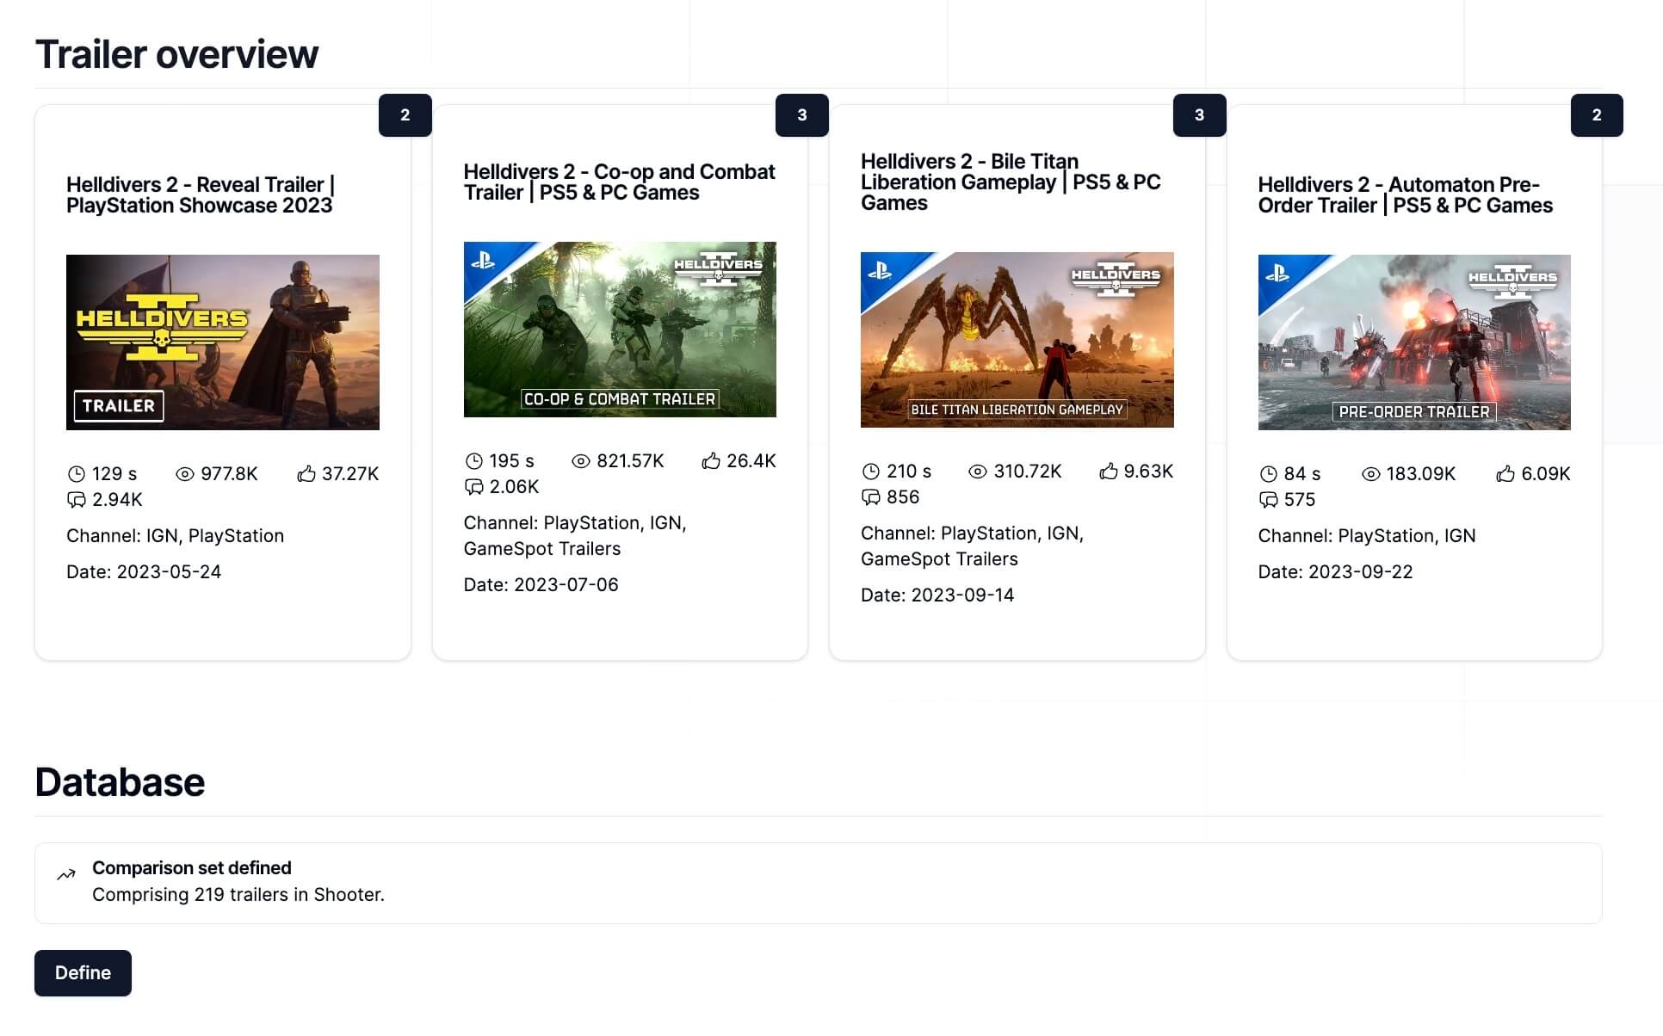Click the clock icon beside 195 s

(x=474, y=461)
